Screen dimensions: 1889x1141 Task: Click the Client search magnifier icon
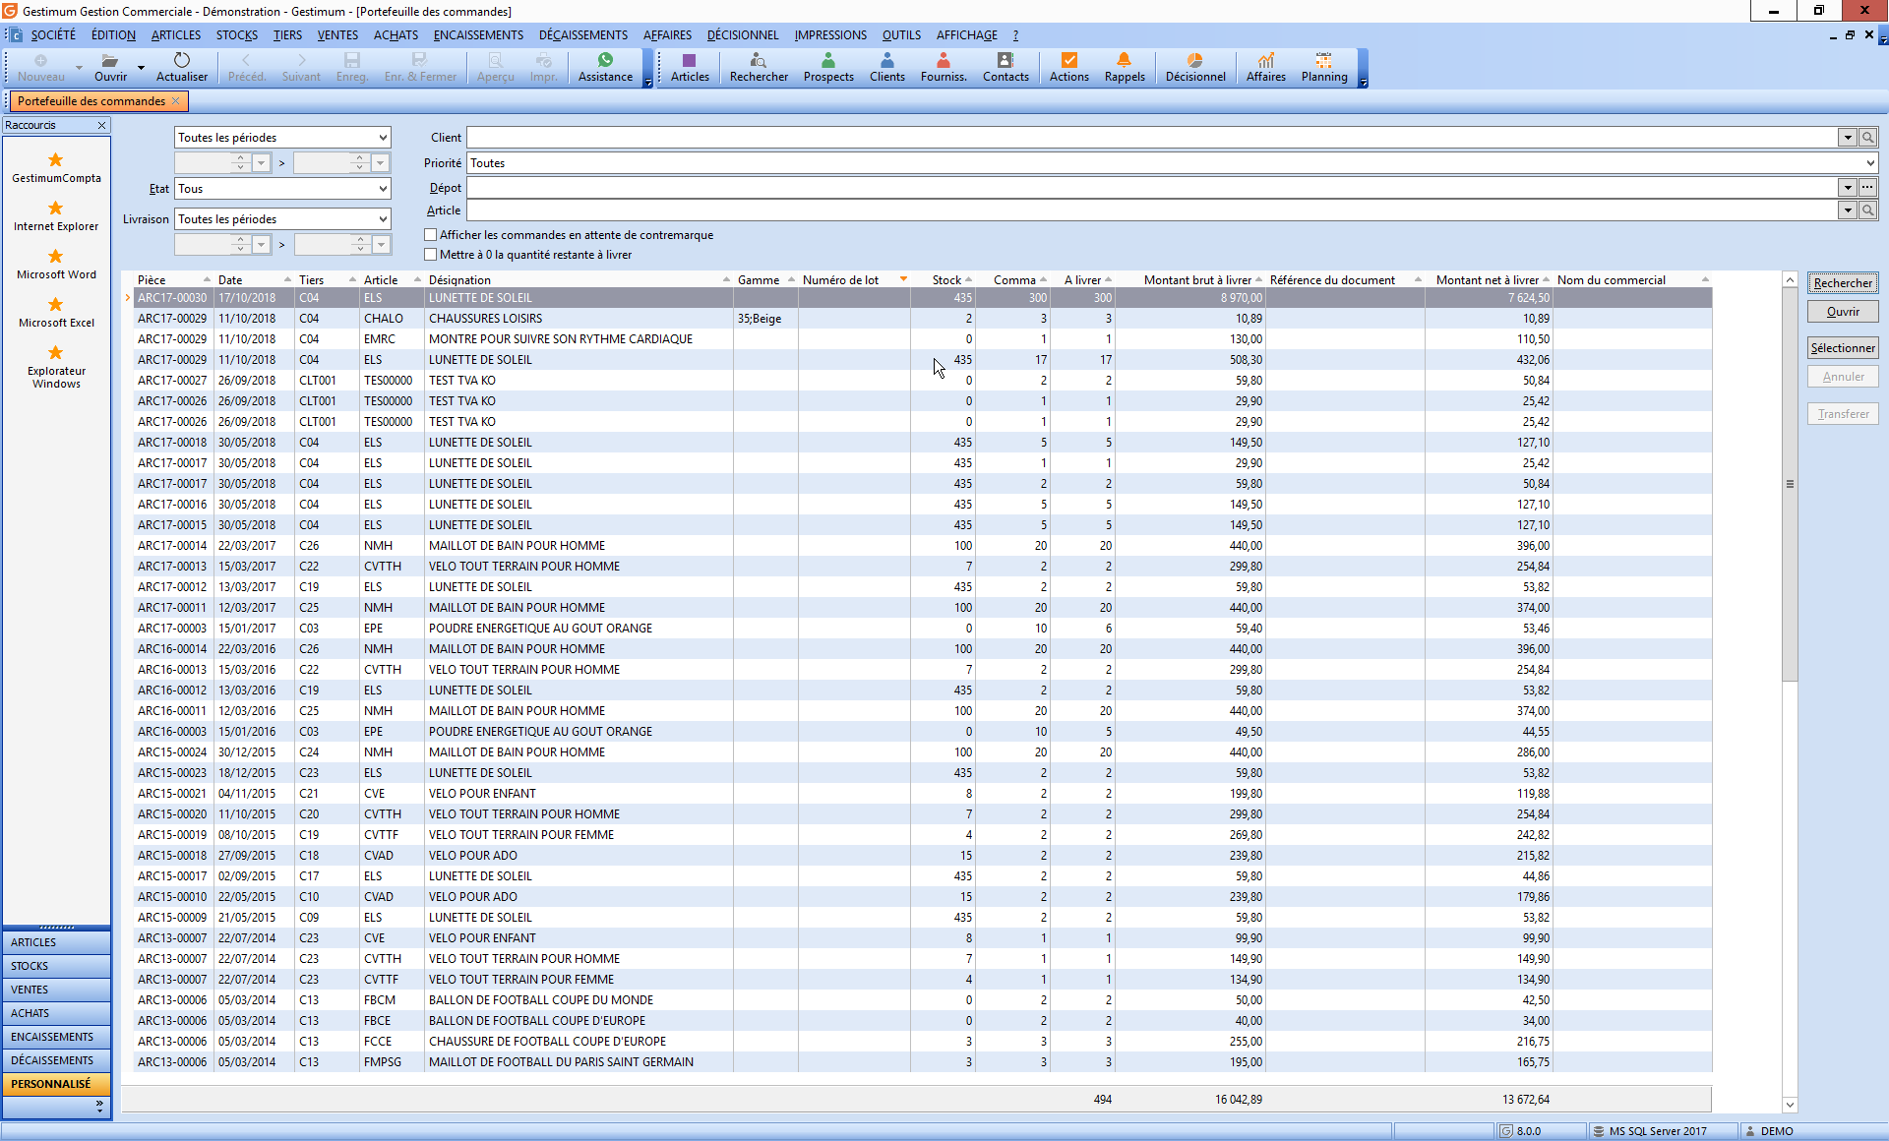1867,138
